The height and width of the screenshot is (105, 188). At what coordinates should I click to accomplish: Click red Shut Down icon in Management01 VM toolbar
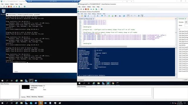coord(86,9)
